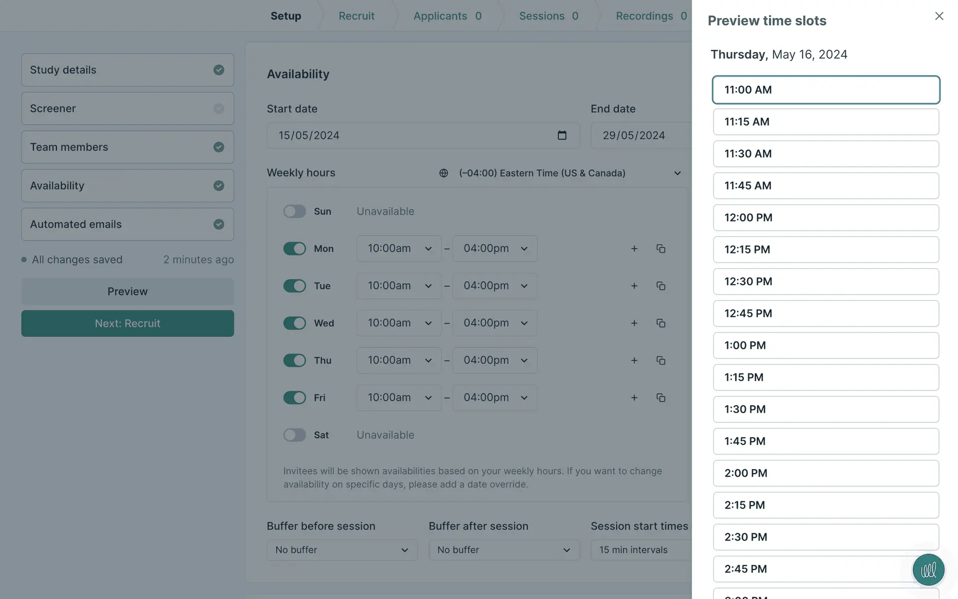Copy Wednesday's hours to other days
Screen dimensions: 958x599
tap(661, 323)
